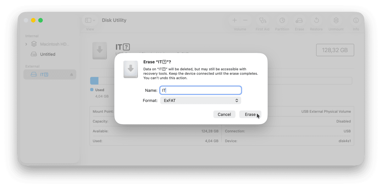Click the Erase button in the dialog
The height and width of the screenshot is (189, 382).
click(x=250, y=114)
